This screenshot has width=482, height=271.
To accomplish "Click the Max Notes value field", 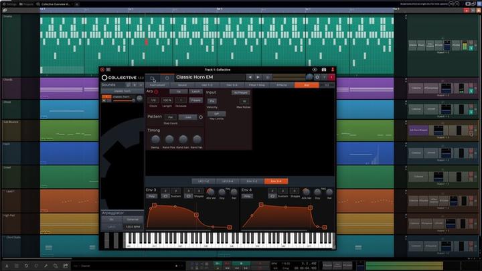I will coord(244,101).
